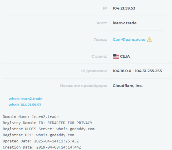Viewport: 172px width, 150px height.
Task: Select the host value learn2.trade
Action: 125,23
